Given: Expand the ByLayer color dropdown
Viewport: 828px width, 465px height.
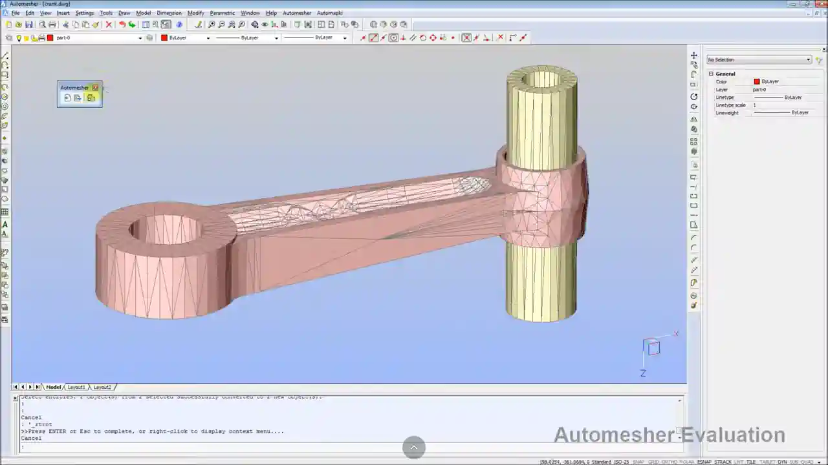Looking at the screenshot, I should [207, 37].
